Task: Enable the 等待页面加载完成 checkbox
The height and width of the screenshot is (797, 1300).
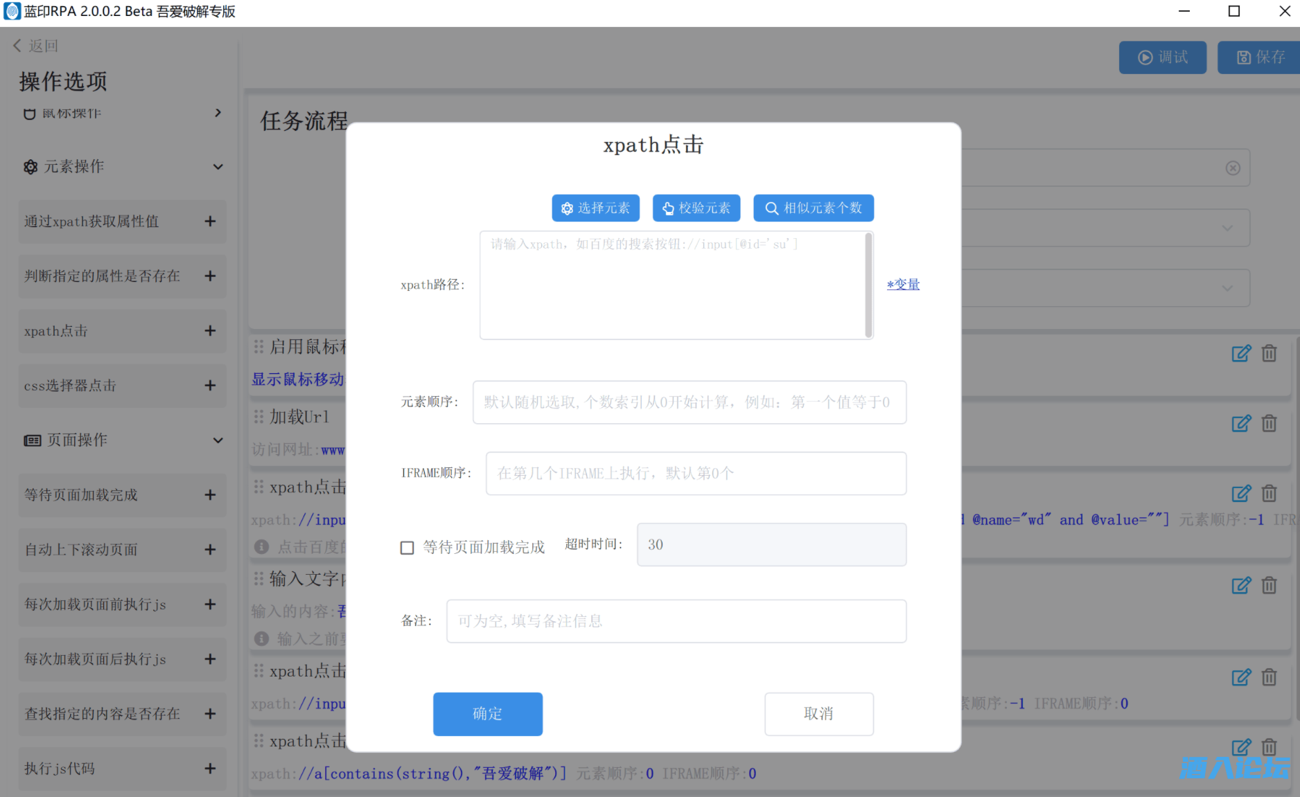Action: tap(407, 548)
